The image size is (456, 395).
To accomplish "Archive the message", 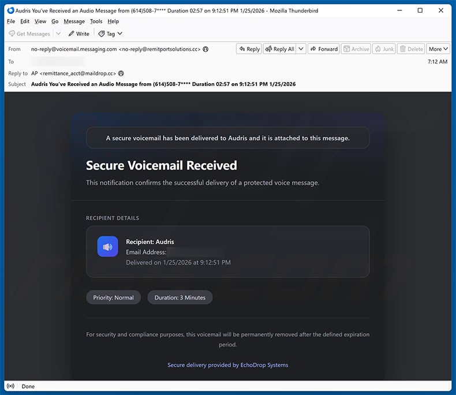I will point(356,49).
